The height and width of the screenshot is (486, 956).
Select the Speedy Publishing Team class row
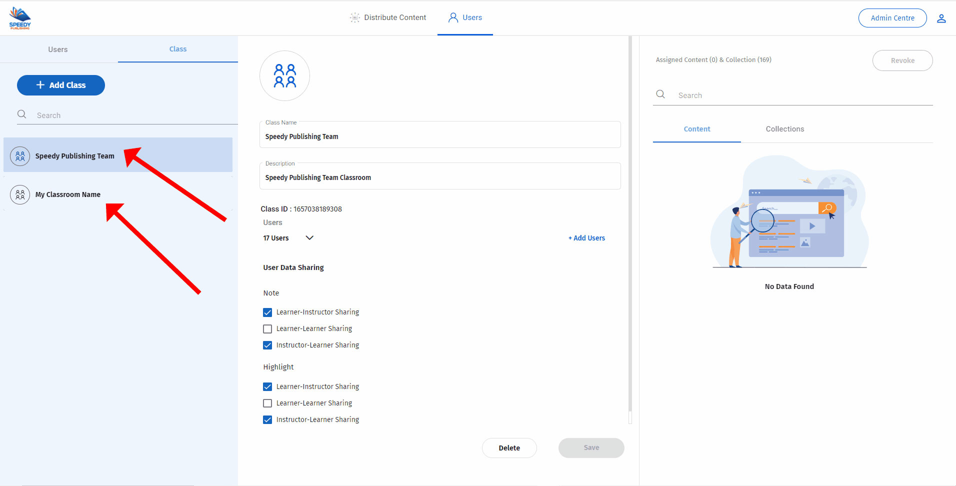118,155
